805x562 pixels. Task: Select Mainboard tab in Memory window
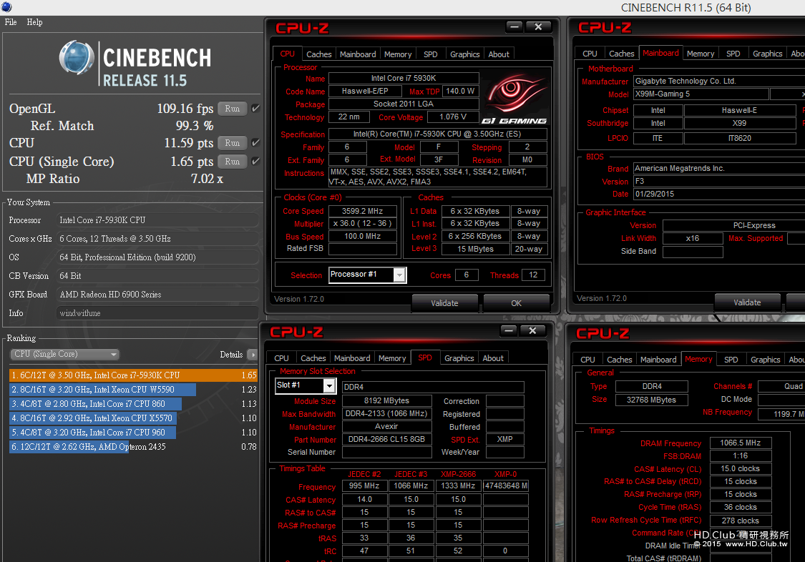(x=658, y=360)
